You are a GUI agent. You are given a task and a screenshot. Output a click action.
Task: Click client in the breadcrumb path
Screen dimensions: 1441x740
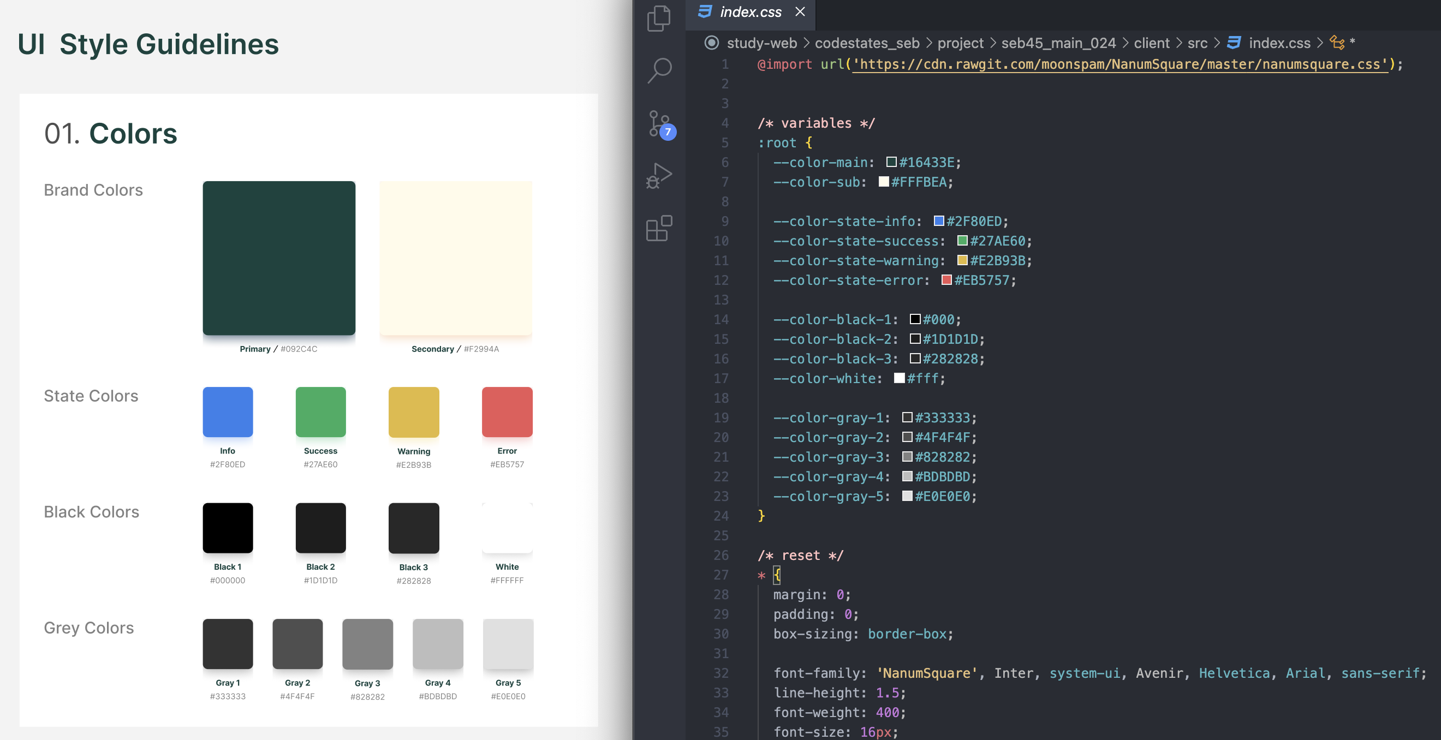coord(1151,43)
